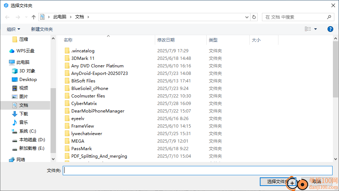Confirm with 选择文件夹 button
Viewport: 339px width, 191px height.
click(278, 181)
